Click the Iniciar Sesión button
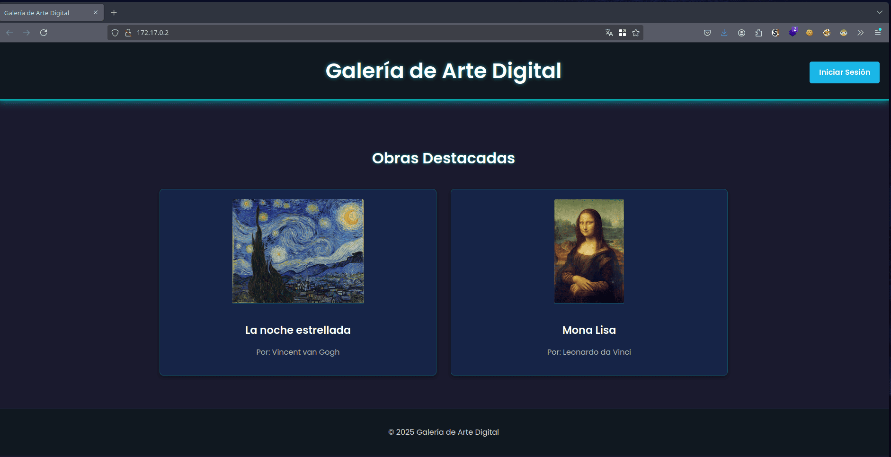Image resolution: width=891 pixels, height=457 pixels. coord(844,72)
